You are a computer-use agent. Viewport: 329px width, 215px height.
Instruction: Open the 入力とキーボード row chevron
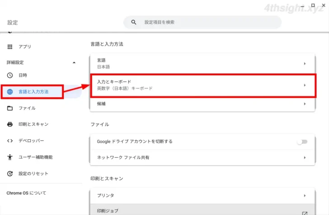[305, 85]
